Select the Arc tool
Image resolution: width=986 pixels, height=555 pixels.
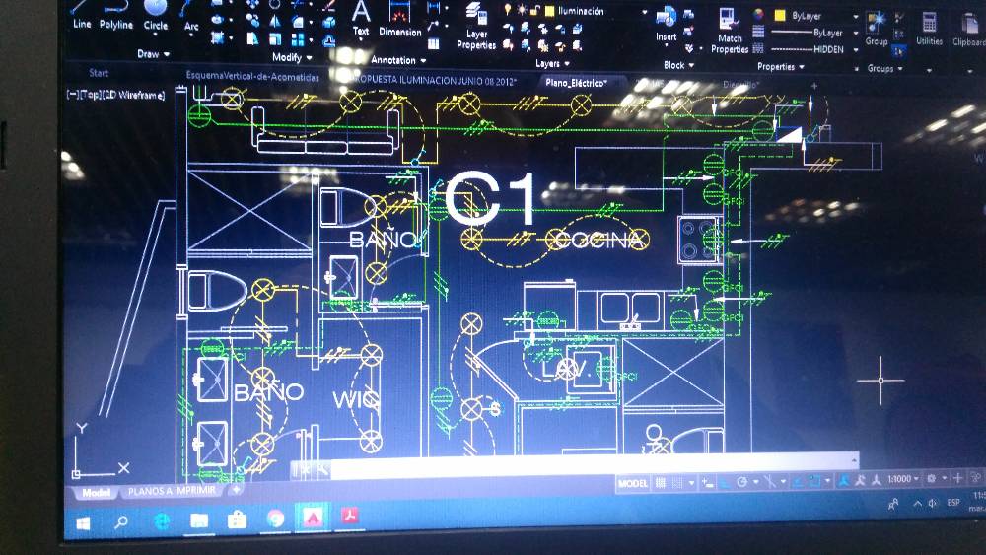coord(191,18)
